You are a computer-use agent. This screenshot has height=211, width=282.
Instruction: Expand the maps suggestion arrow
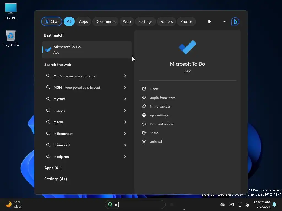(125, 122)
